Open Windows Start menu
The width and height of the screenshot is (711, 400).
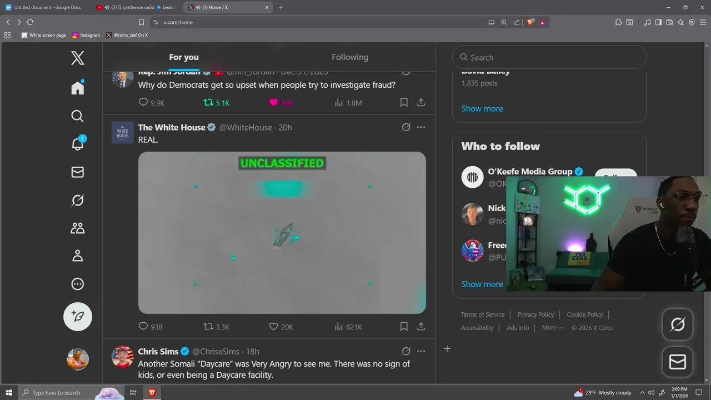tap(8, 393)
